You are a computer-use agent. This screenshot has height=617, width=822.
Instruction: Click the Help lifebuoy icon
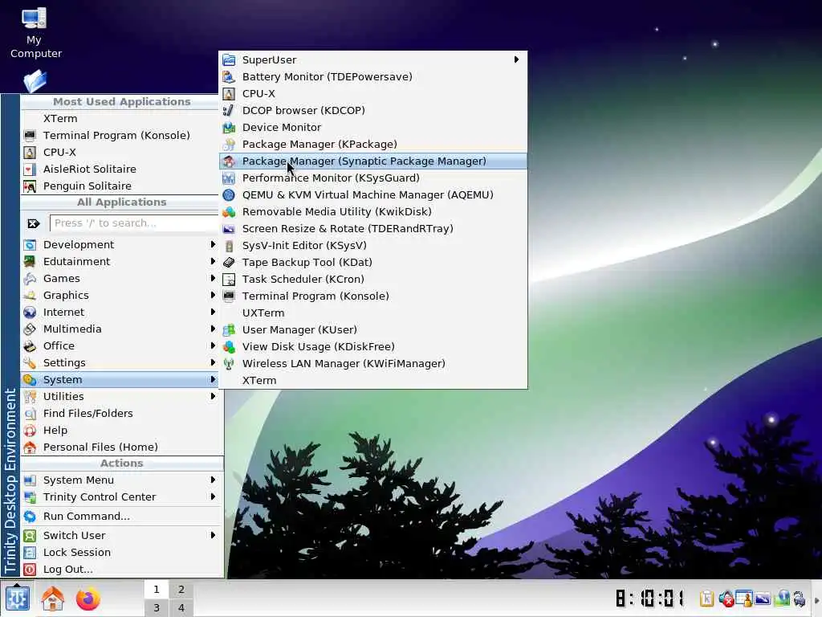[30, 431]
